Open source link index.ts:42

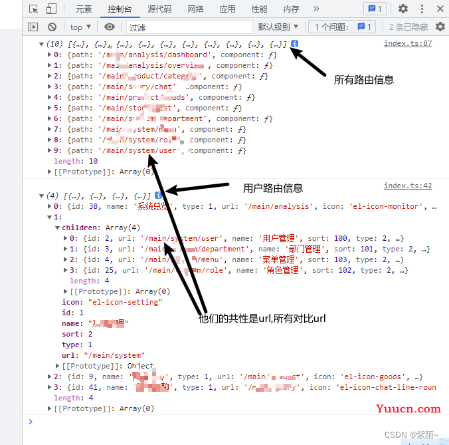408,186
